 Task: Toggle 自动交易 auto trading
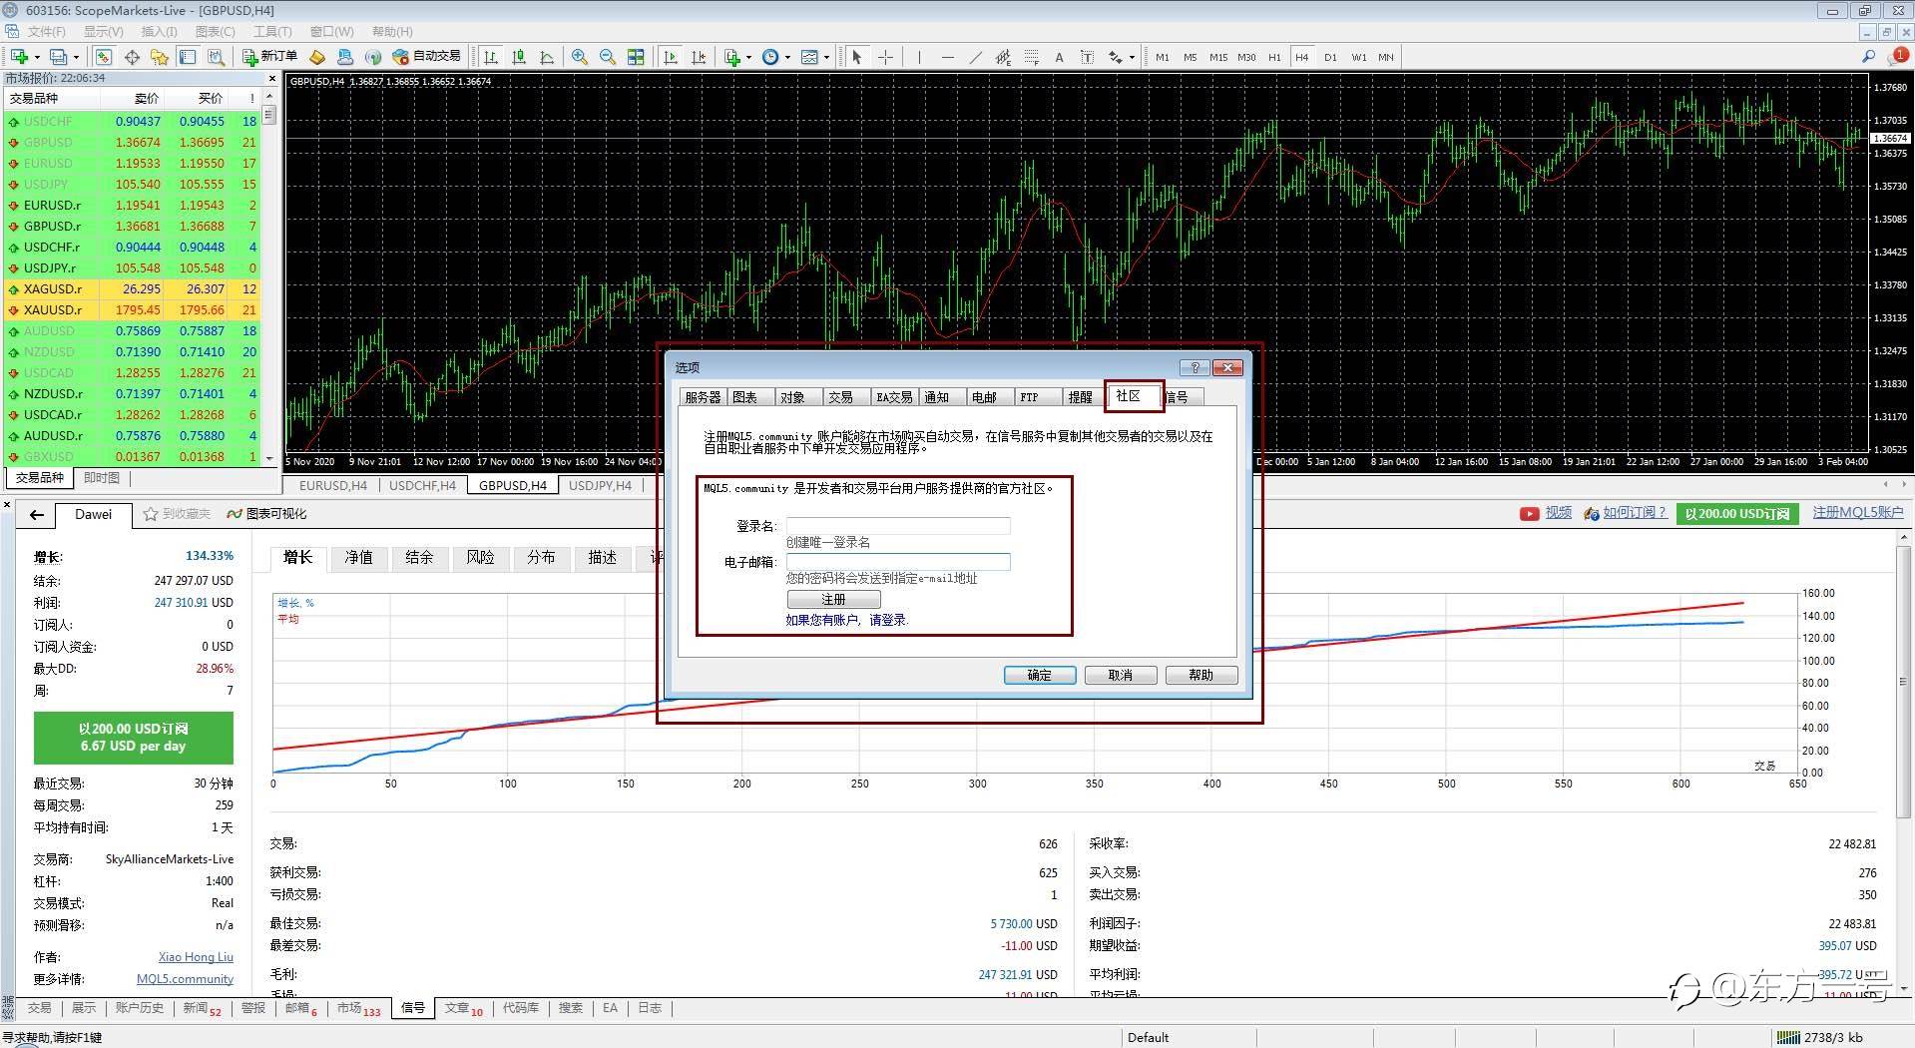coord(427,57)
